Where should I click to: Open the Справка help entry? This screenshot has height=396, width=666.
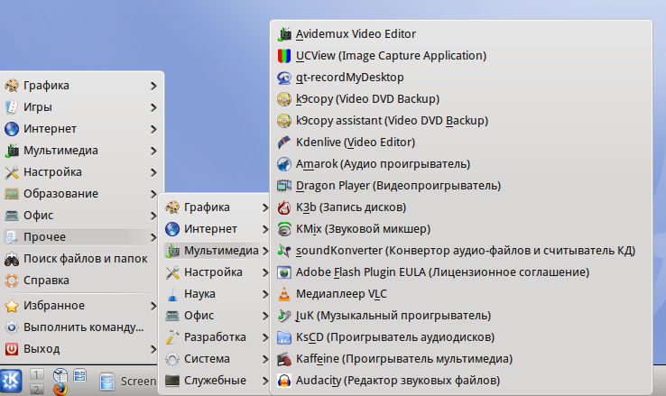(x=81, y=281)
